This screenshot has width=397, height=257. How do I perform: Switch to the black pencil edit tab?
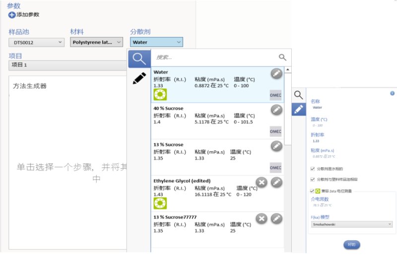pos(139,78)
